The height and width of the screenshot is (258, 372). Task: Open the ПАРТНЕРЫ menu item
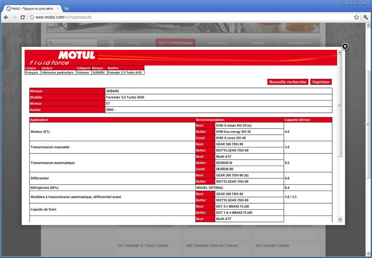point(217,43)
